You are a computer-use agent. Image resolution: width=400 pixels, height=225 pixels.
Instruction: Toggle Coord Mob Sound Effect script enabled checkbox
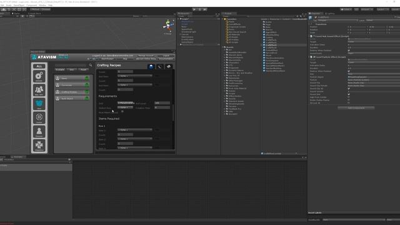point(314,36)
